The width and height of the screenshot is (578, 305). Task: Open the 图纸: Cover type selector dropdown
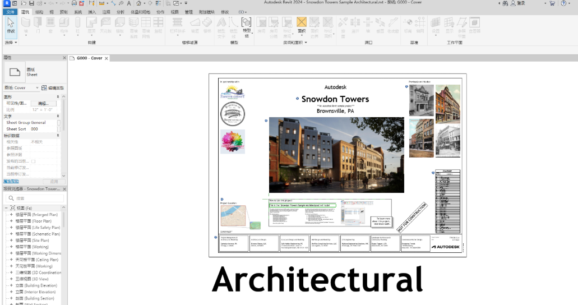[21, 88]
